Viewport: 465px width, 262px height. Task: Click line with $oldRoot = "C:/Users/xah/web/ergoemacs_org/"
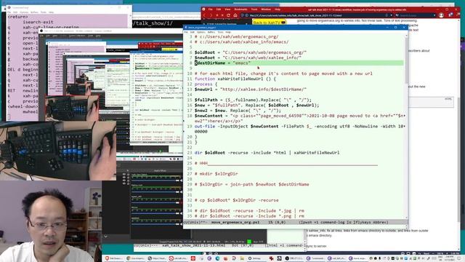pos(251,52)
